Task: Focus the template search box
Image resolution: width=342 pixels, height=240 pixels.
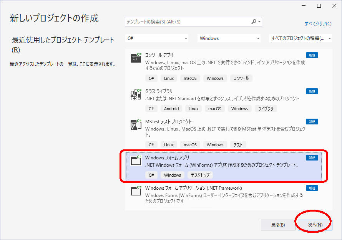Action: coord(188,22)
